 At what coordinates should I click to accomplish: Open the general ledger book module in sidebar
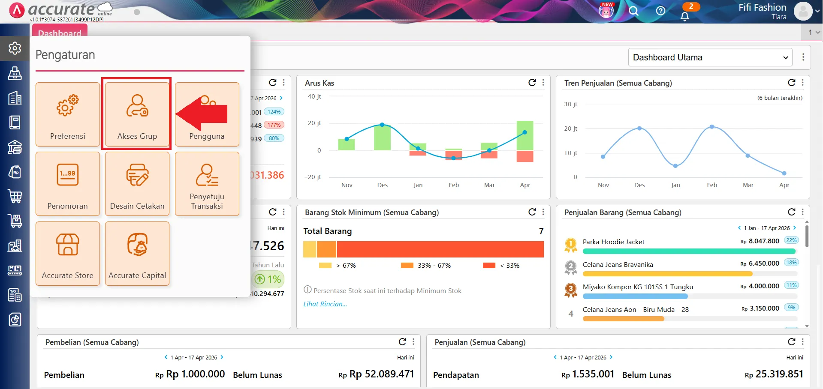pos(15,123)
